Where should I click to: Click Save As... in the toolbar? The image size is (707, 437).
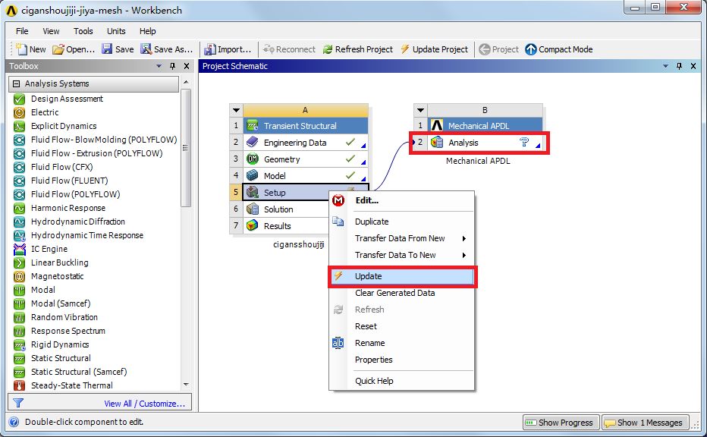pyautogui.click(x=166, y=49)
